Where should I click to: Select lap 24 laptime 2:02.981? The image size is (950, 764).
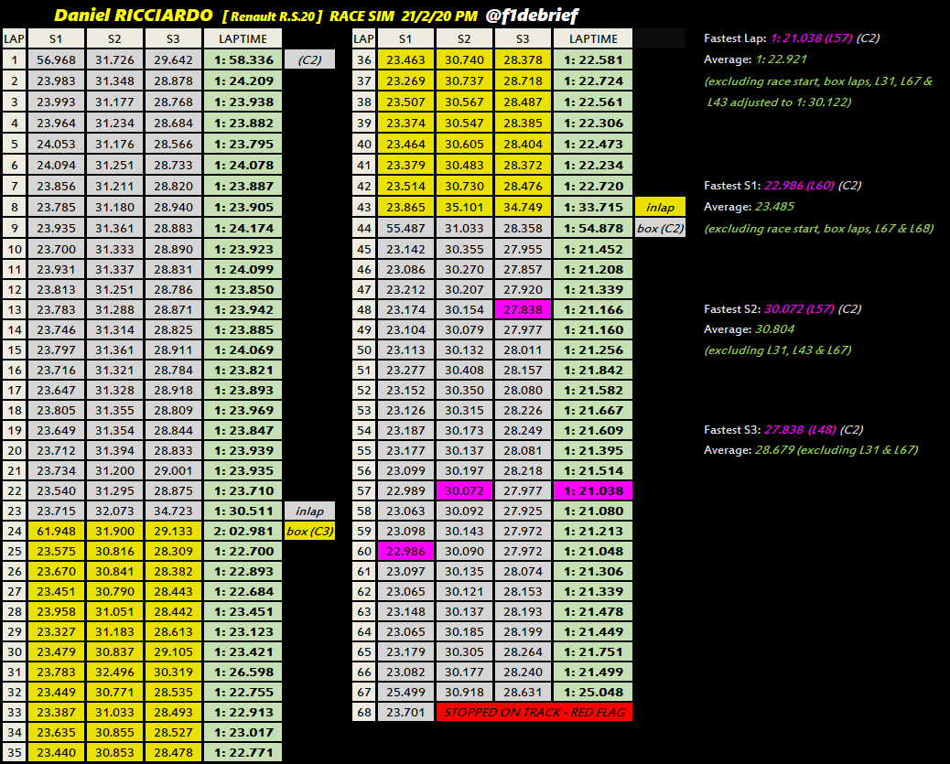coord(243,531)
